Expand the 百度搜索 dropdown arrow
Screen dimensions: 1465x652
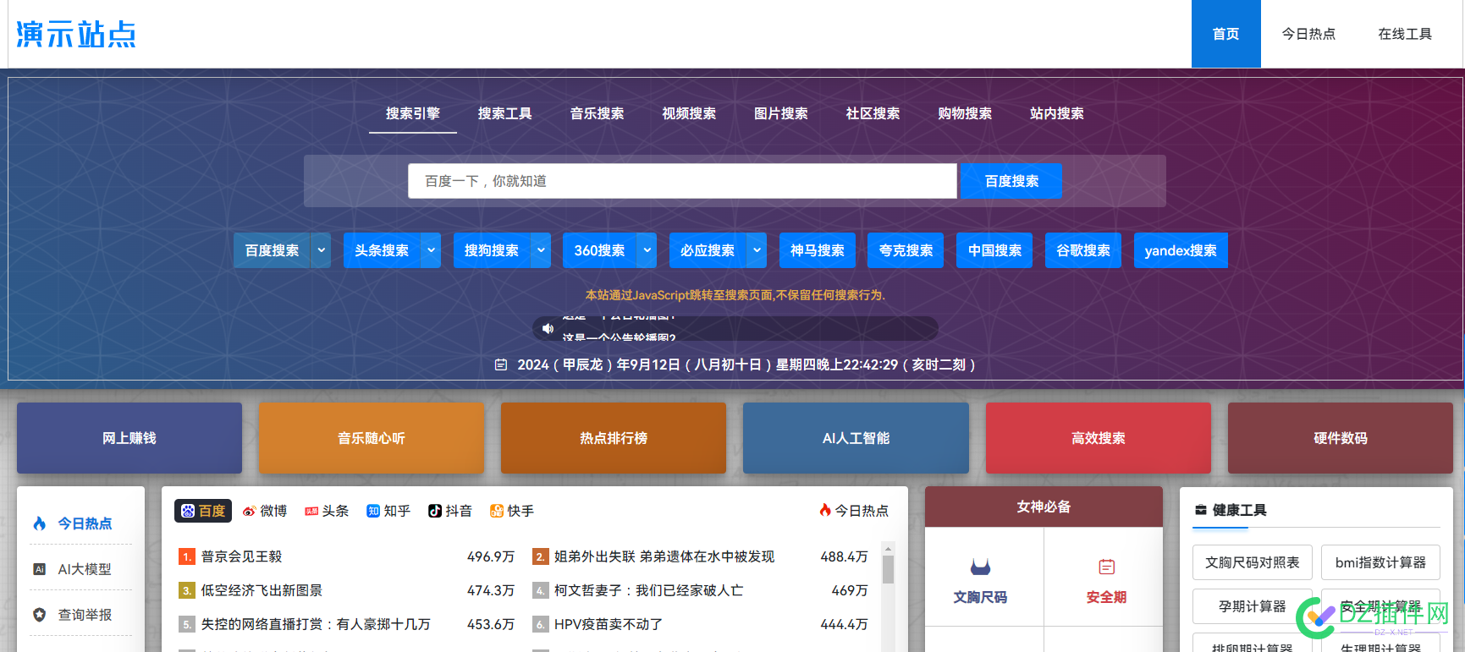[321, 250]
